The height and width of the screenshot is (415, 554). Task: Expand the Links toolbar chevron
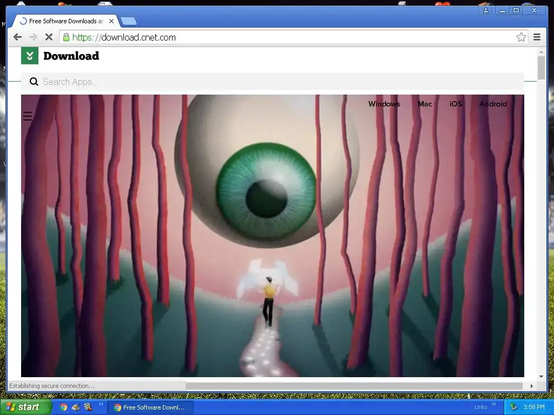(x=494, y=404)
